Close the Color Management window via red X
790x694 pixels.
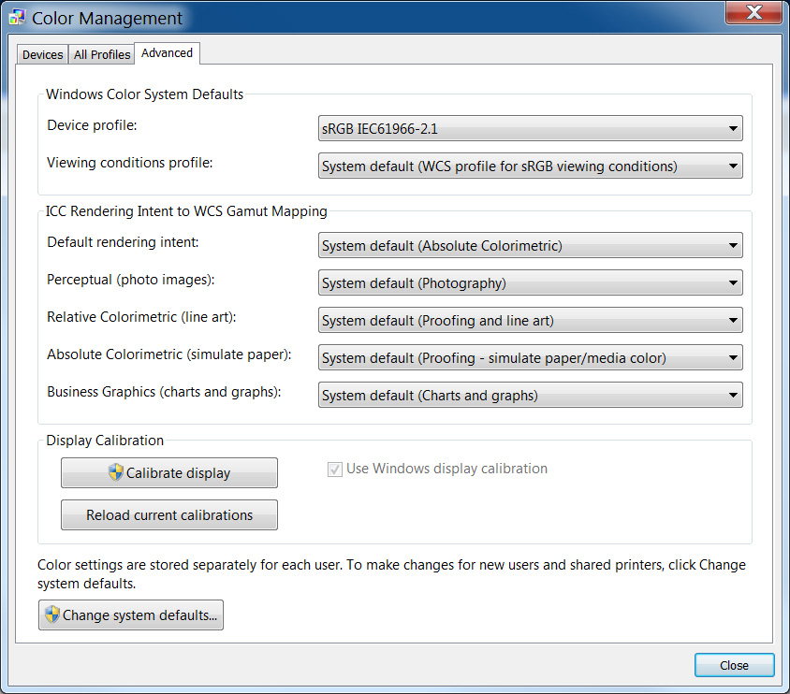(x=753, y=13)
